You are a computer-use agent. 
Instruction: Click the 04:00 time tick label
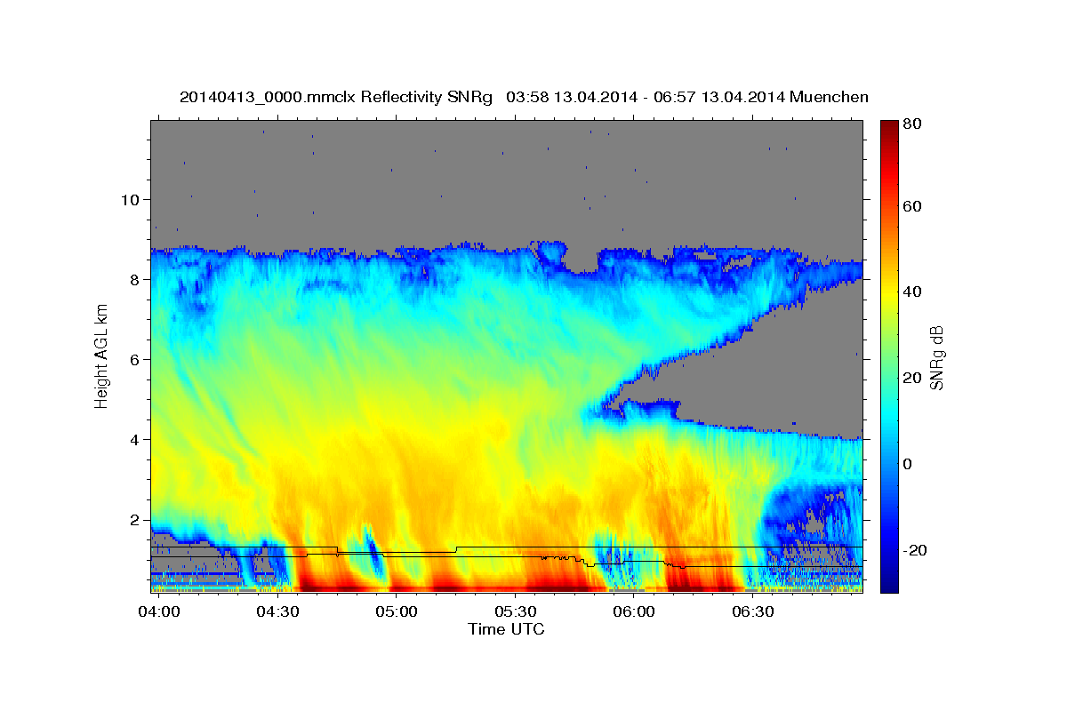(159, 612)
